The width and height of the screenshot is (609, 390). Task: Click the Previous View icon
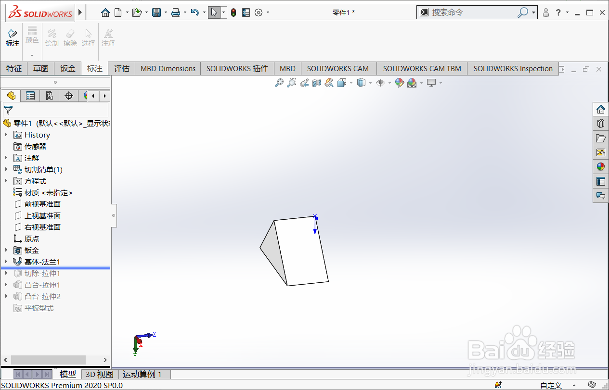pyautogui.click(x=304, y=83)
